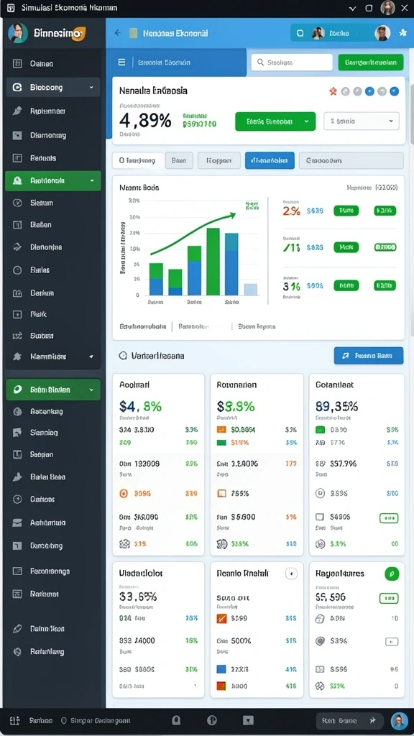Click the blue Resno Rems button
The width and height of the screenshot is (414, 736).
[369, 356]
